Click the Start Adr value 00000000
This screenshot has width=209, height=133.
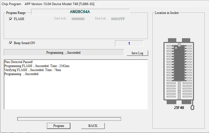78,19
